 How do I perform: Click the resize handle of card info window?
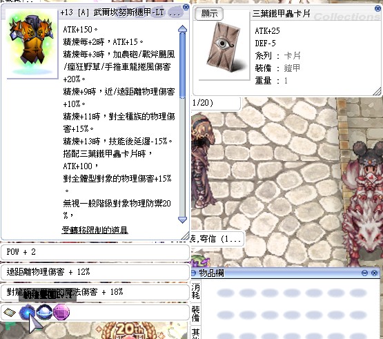377,92
